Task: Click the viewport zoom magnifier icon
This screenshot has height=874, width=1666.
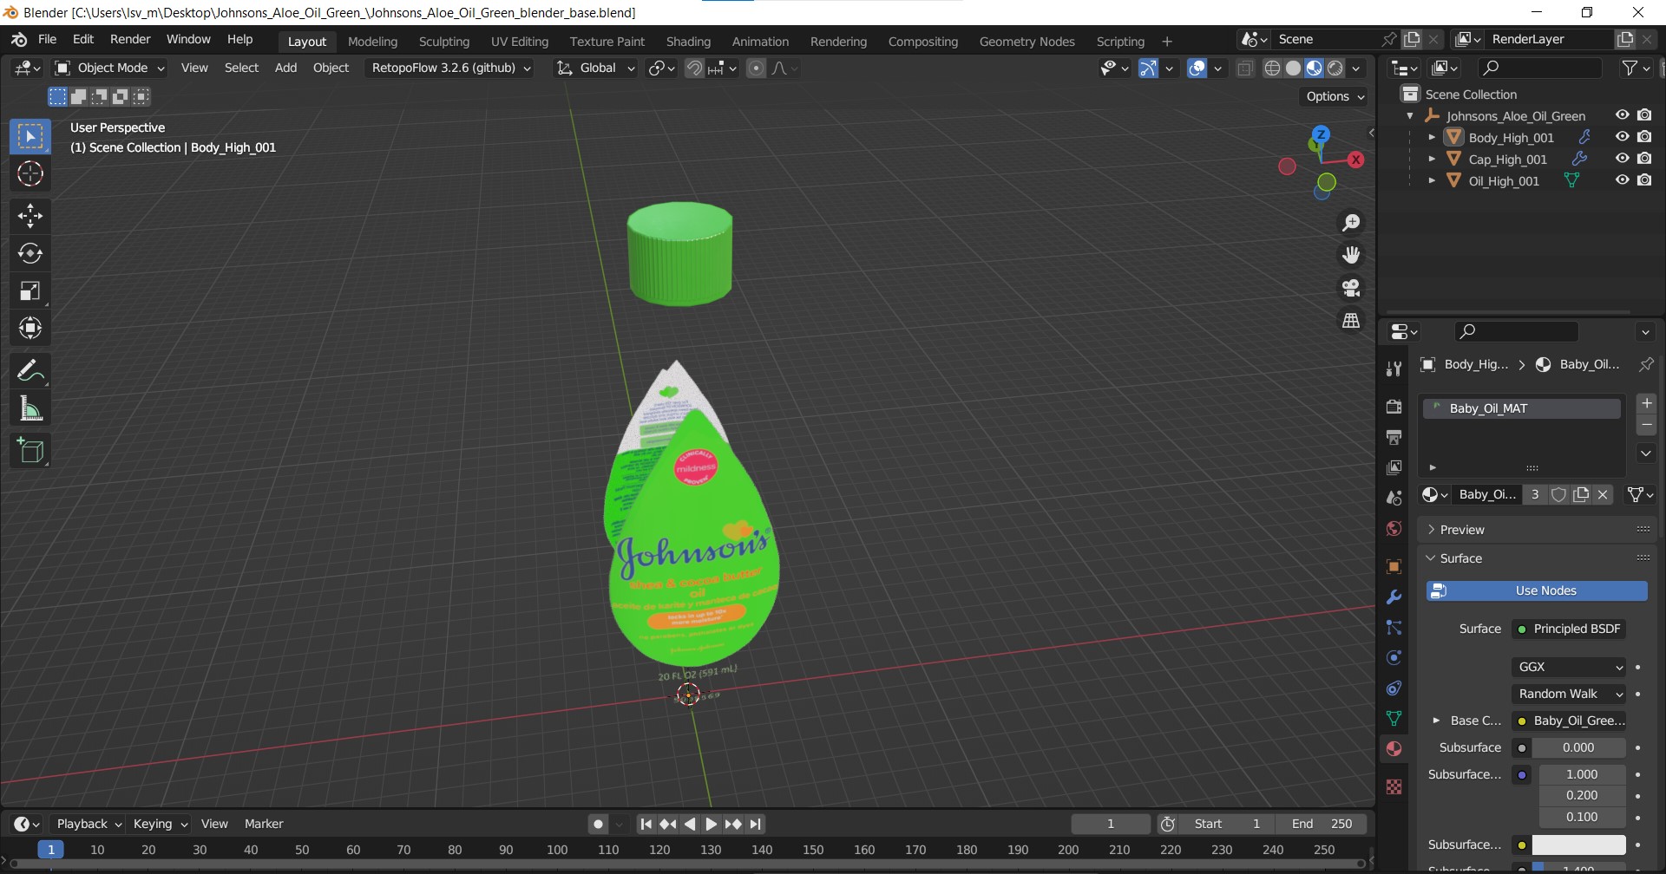Action: tap(1351, 223)
